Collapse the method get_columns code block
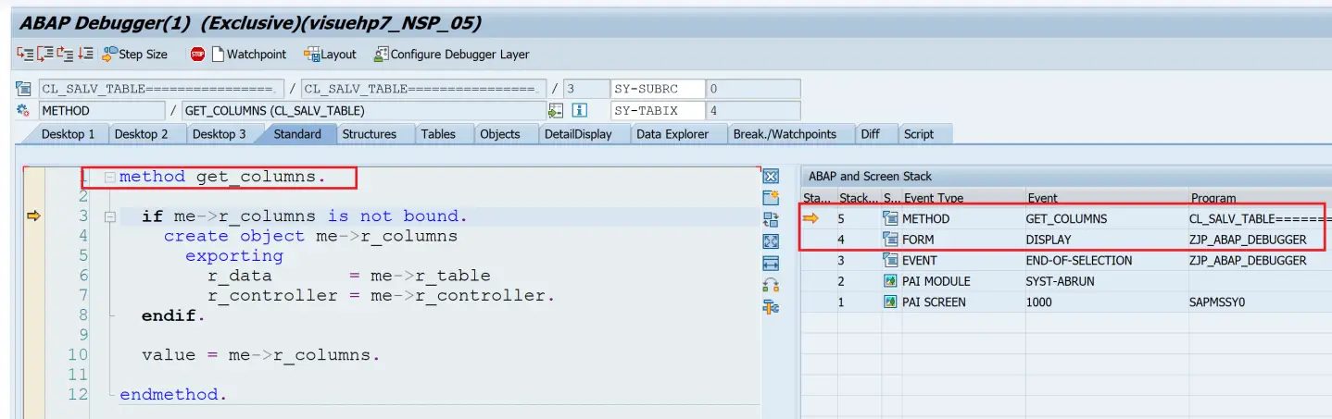 point(110,177)
